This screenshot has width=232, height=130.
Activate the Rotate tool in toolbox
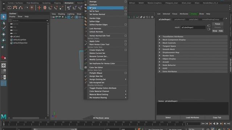coord(4,40)
